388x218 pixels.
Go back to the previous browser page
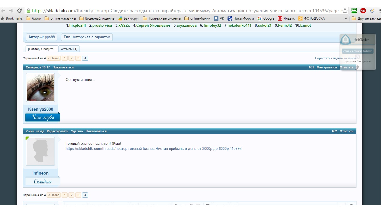coord(3,11)
